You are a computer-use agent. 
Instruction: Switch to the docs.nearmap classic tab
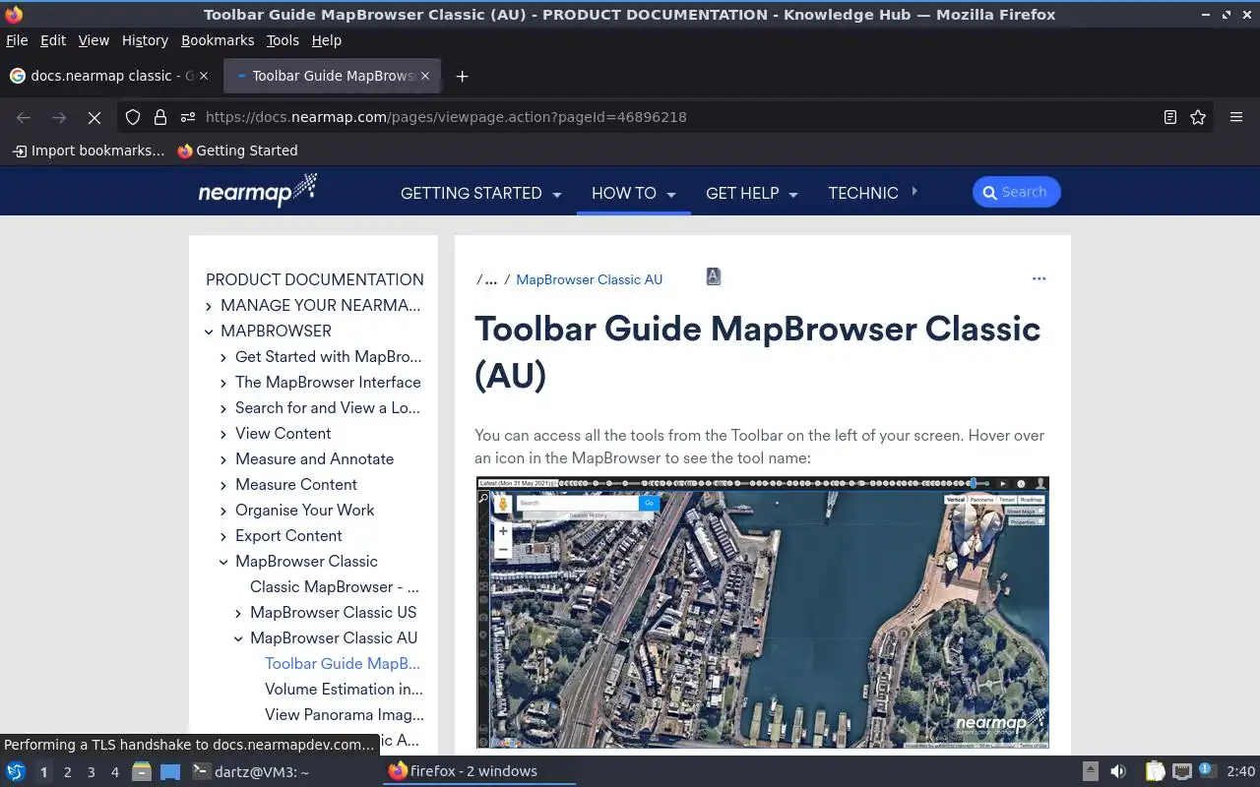(x=109, y=76)
